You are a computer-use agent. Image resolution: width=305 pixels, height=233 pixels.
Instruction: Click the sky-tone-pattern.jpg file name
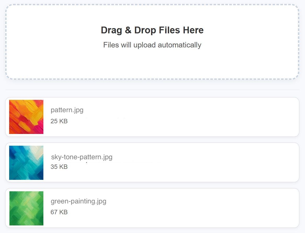point(82,157)
